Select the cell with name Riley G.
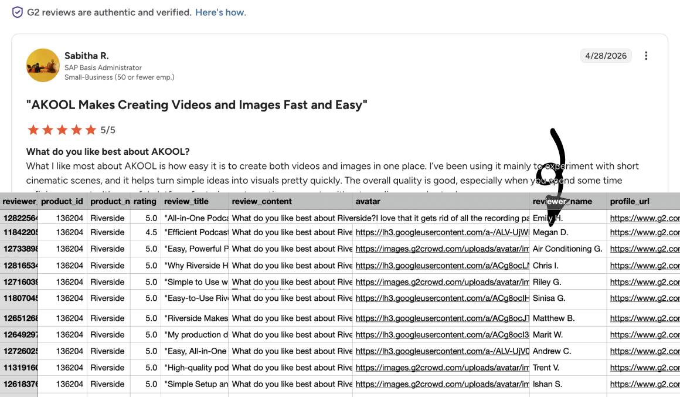The image size is (680, 397). click(568, 282)
